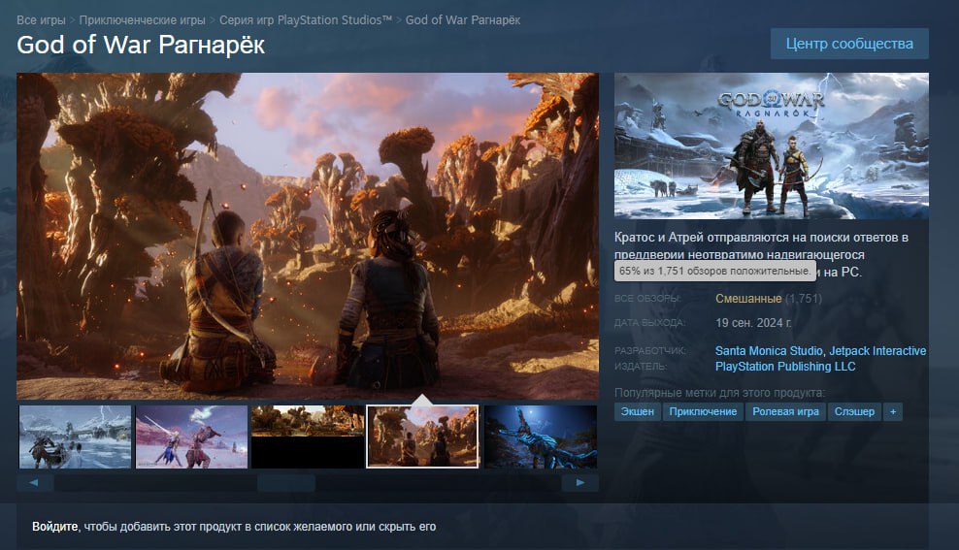Select the Слэшер tag

pyautogui.click(x=854, y=412)
